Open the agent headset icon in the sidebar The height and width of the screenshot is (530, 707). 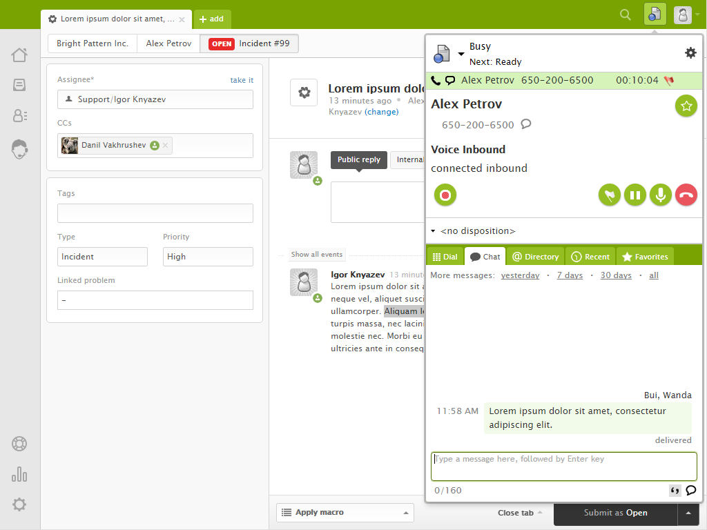19,149
